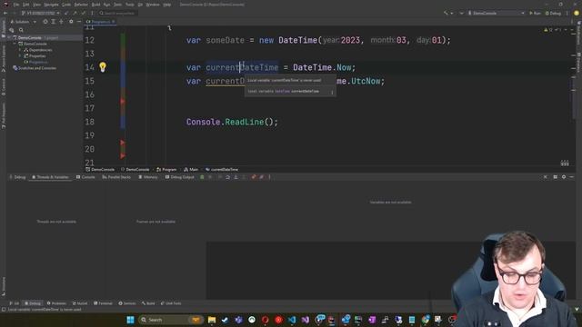The image size is (582, 327).
Task: Open the Services tool window
Action: (127, 303)
